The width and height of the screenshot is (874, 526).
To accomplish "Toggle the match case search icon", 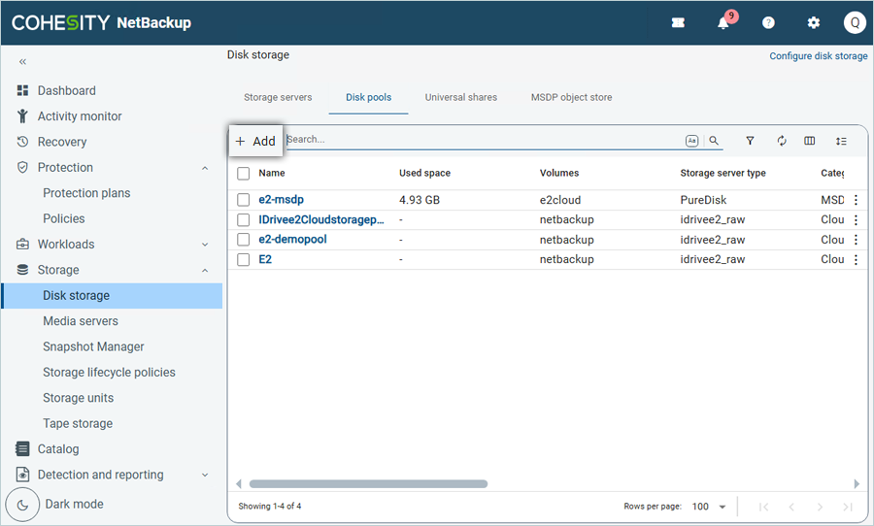I will coord(691,141).
